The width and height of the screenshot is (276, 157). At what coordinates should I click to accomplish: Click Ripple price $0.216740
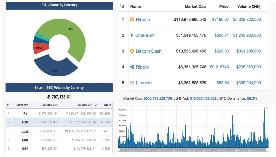pyautogui.click(x=220, y=67)
